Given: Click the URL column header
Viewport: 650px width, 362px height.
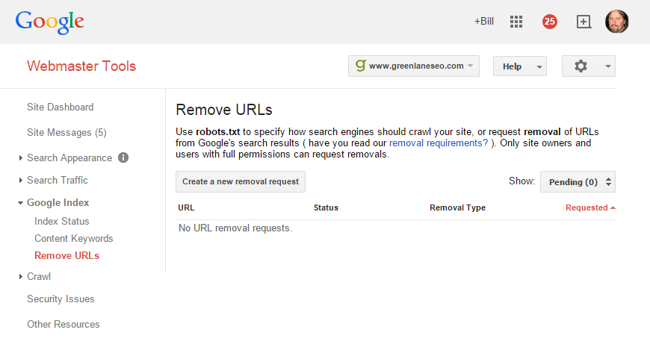Looking at the screenshot, I should [x=186, y=207].
